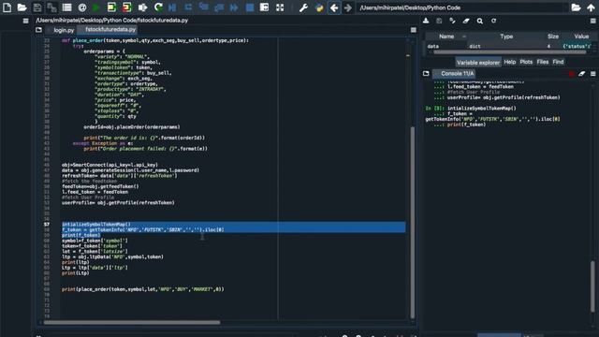Run file with the green play icon
The image size is (599, 337).
pyautogui.click(x=96, y=7)
